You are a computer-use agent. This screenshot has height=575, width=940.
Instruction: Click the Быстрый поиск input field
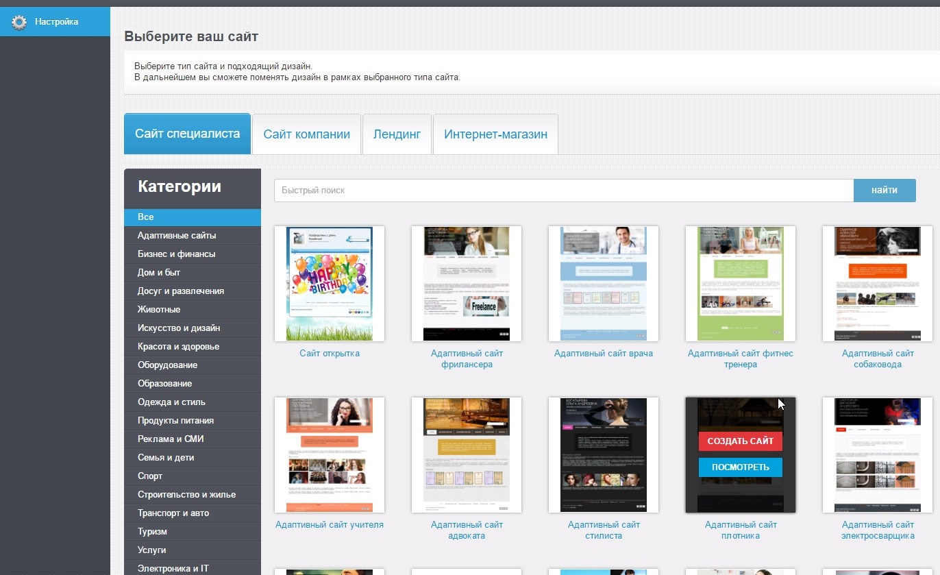click(562, 190)
